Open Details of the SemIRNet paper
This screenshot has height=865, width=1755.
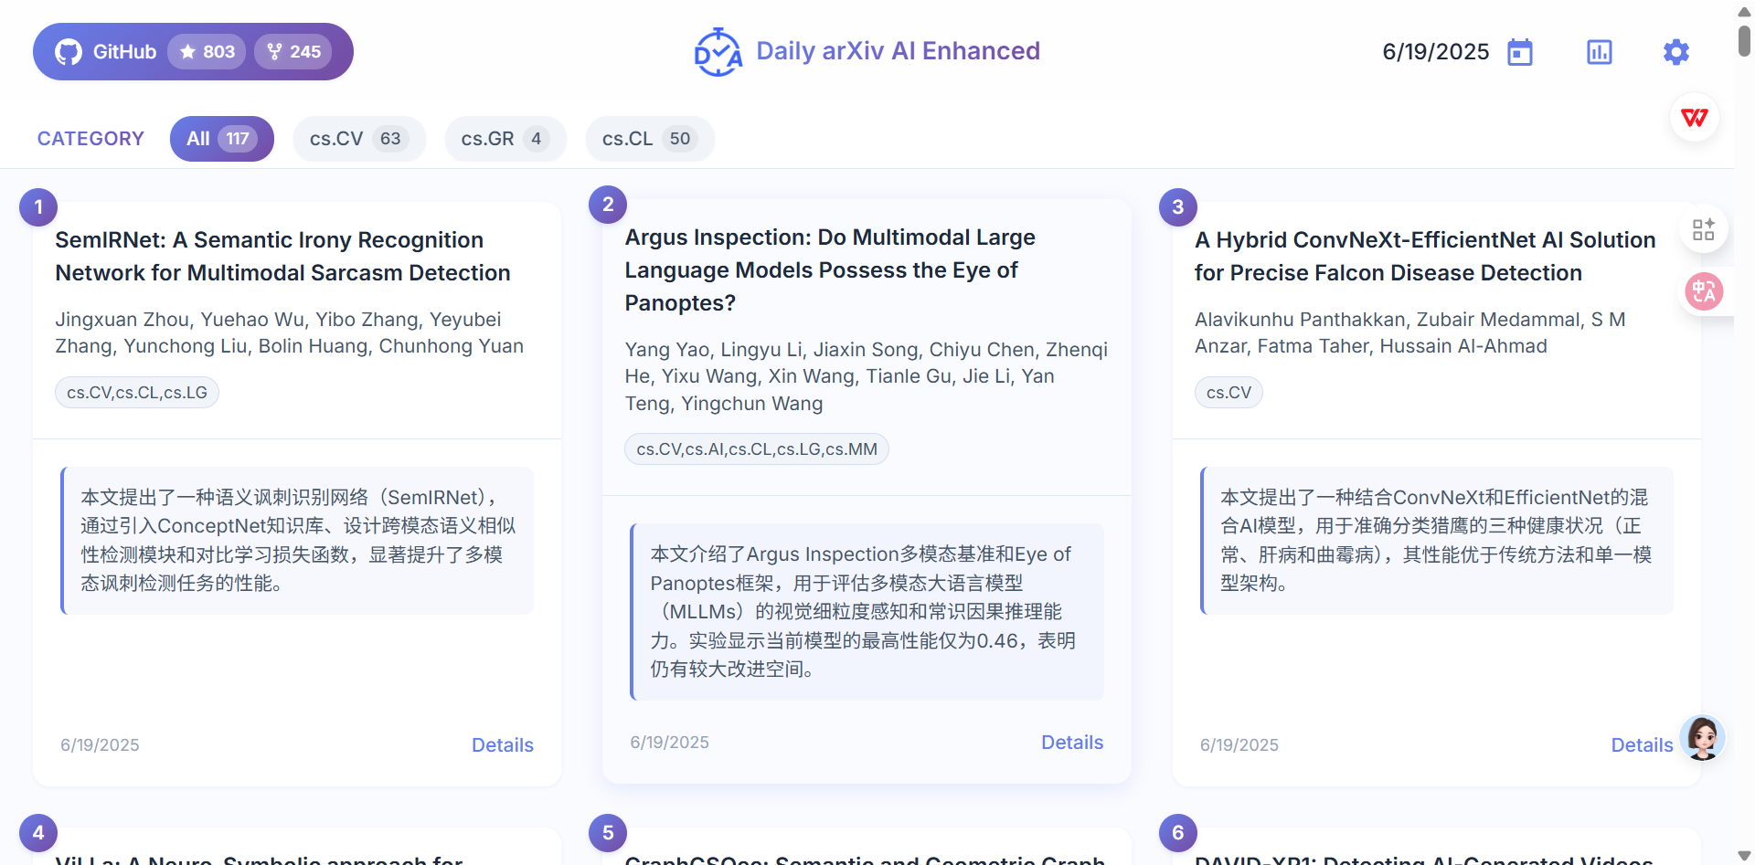pyautogui.click(x=502, y=744)
